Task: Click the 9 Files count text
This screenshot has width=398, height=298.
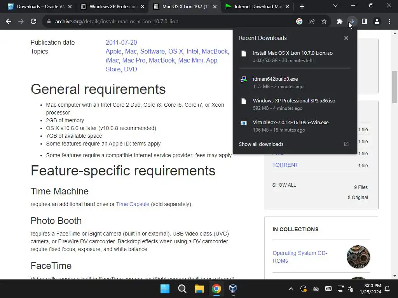Action: point(361,187)
